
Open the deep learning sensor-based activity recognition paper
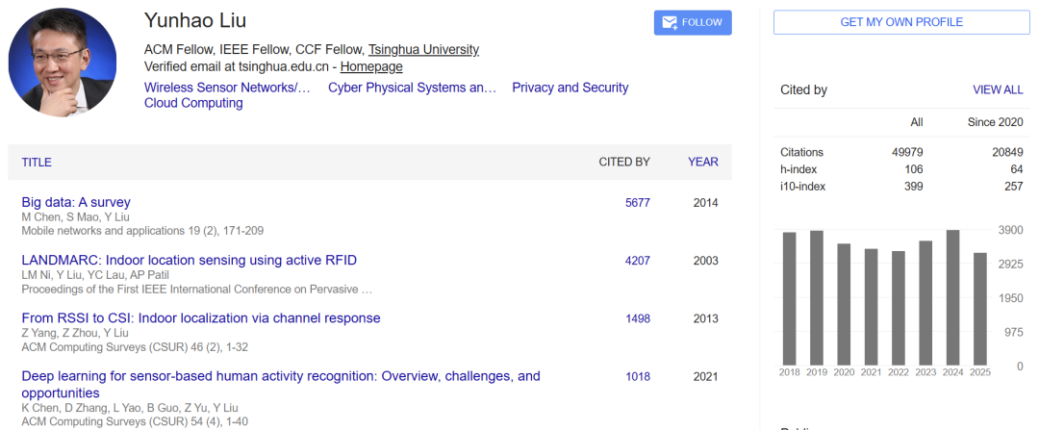tap(280, 376)
